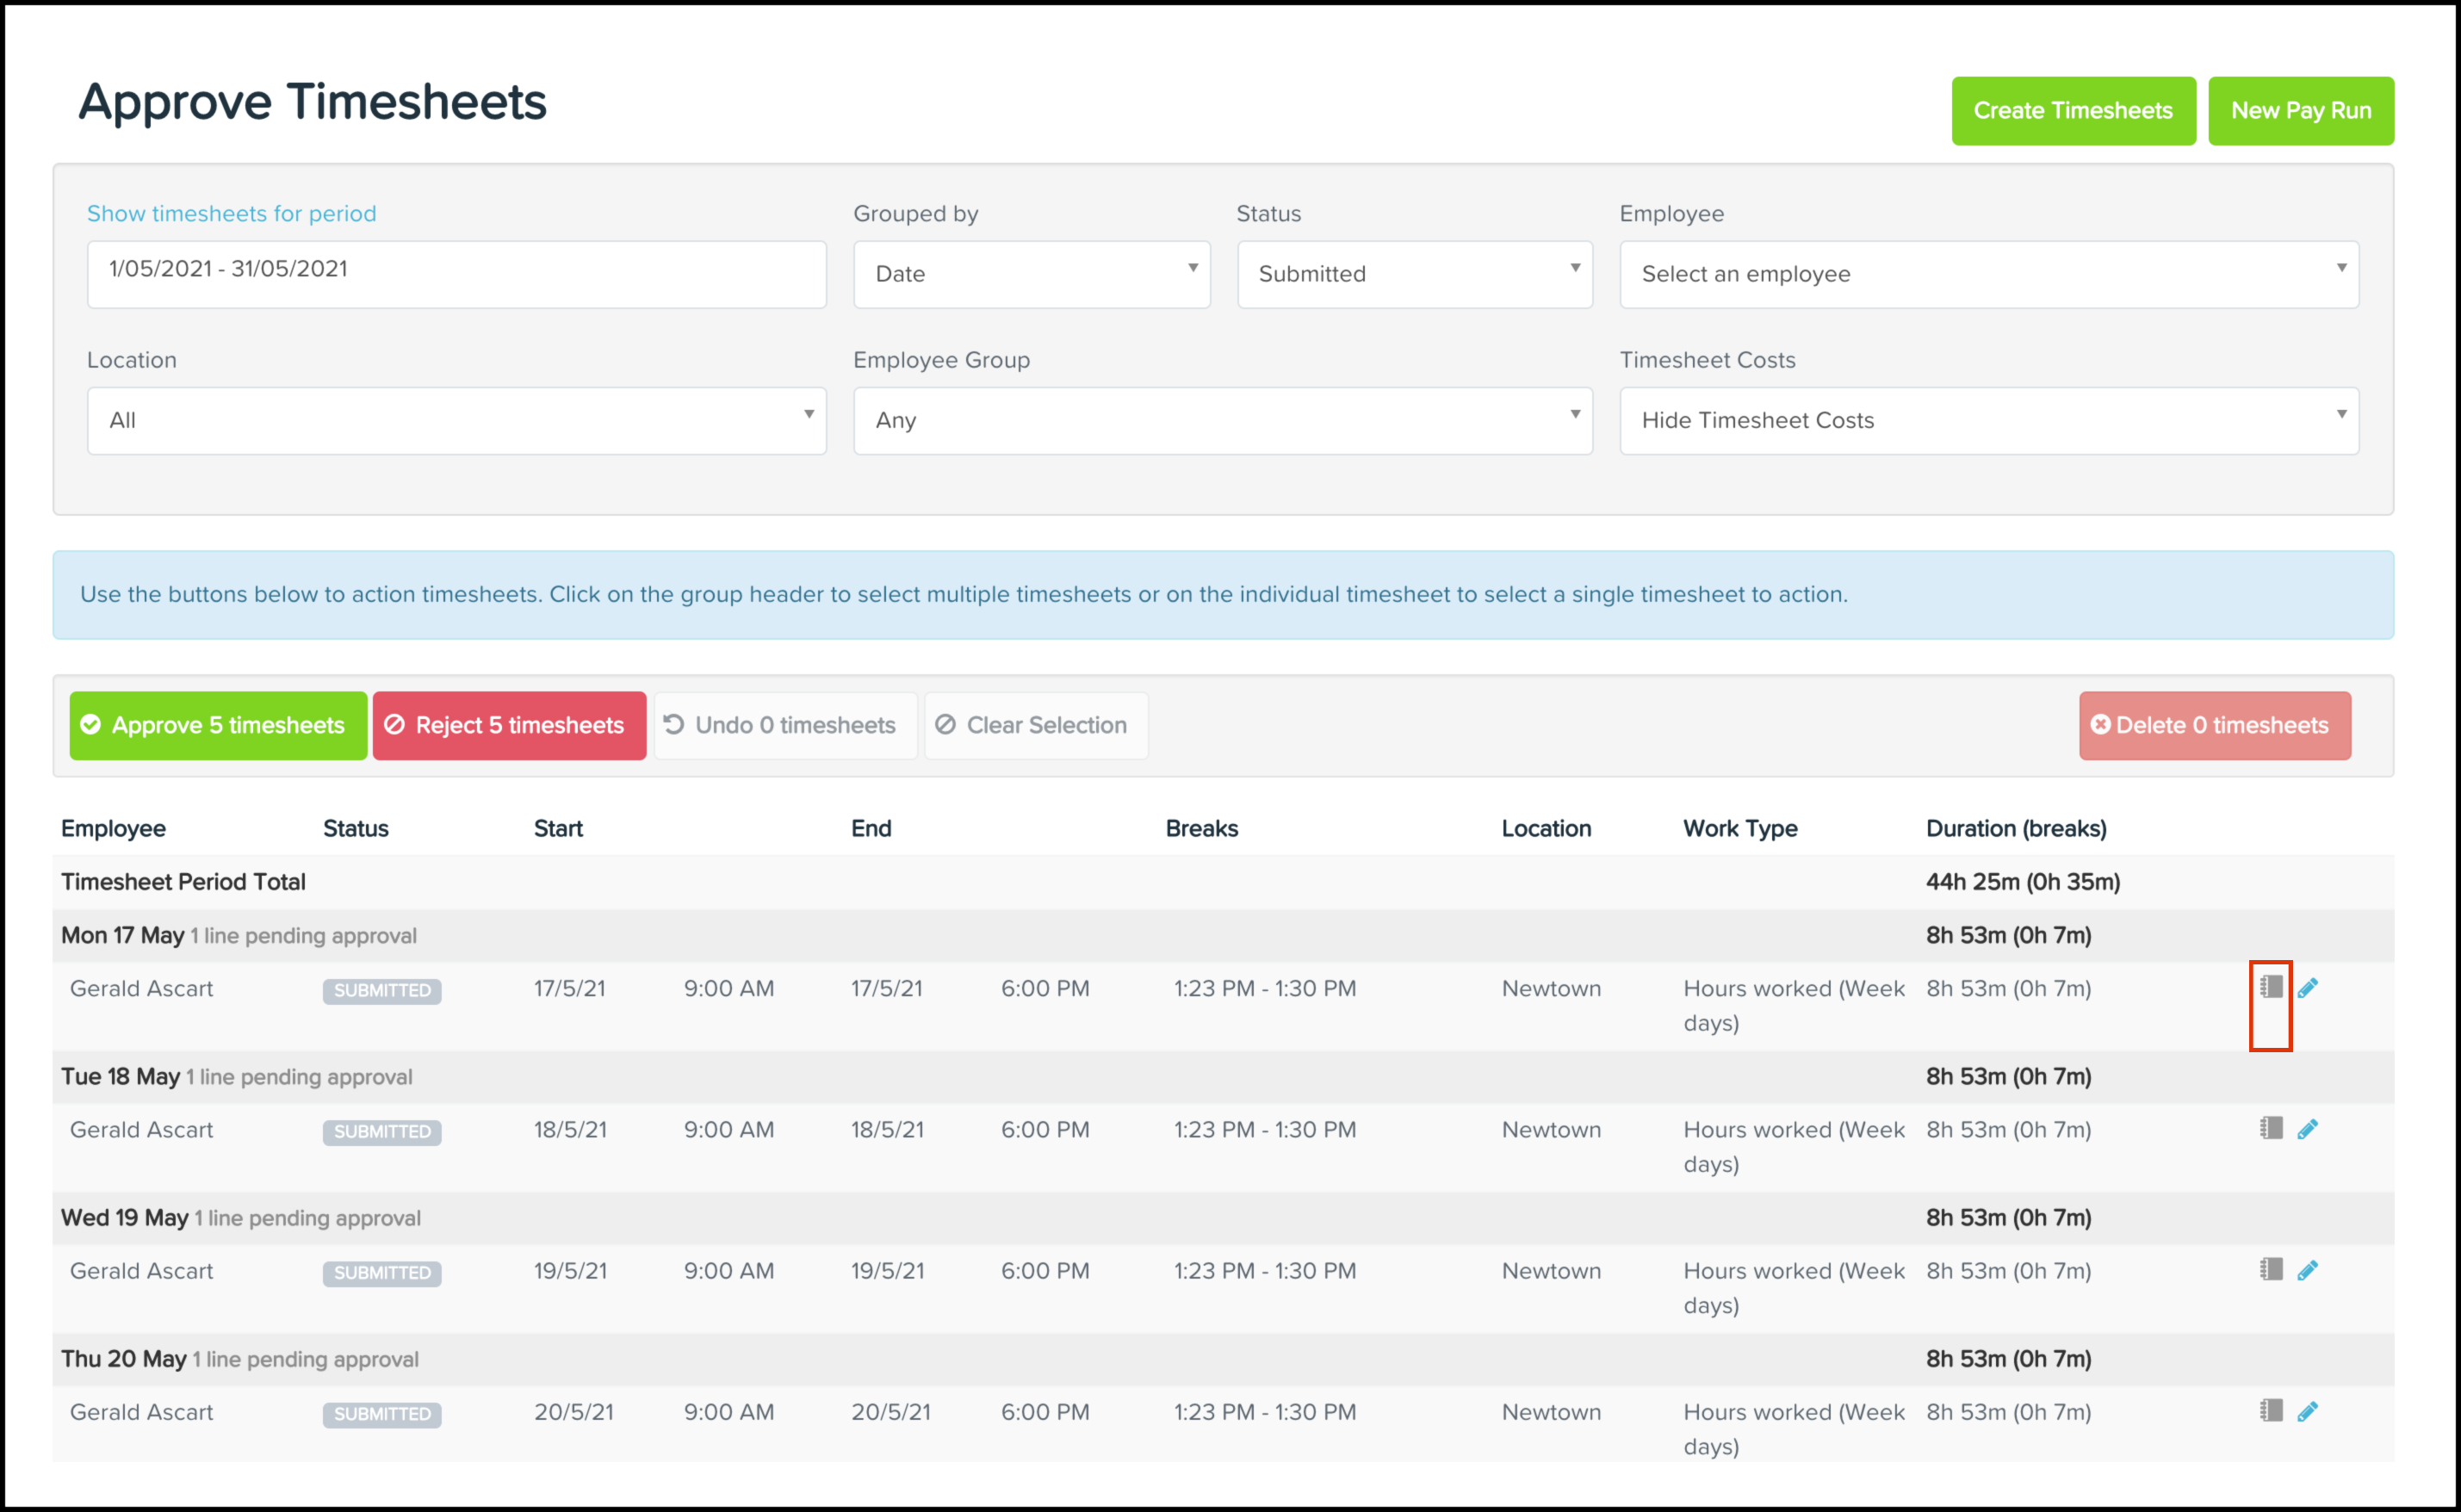Click pencil edit icon for 20/5/21 timesheet

coord(2307,1411)
